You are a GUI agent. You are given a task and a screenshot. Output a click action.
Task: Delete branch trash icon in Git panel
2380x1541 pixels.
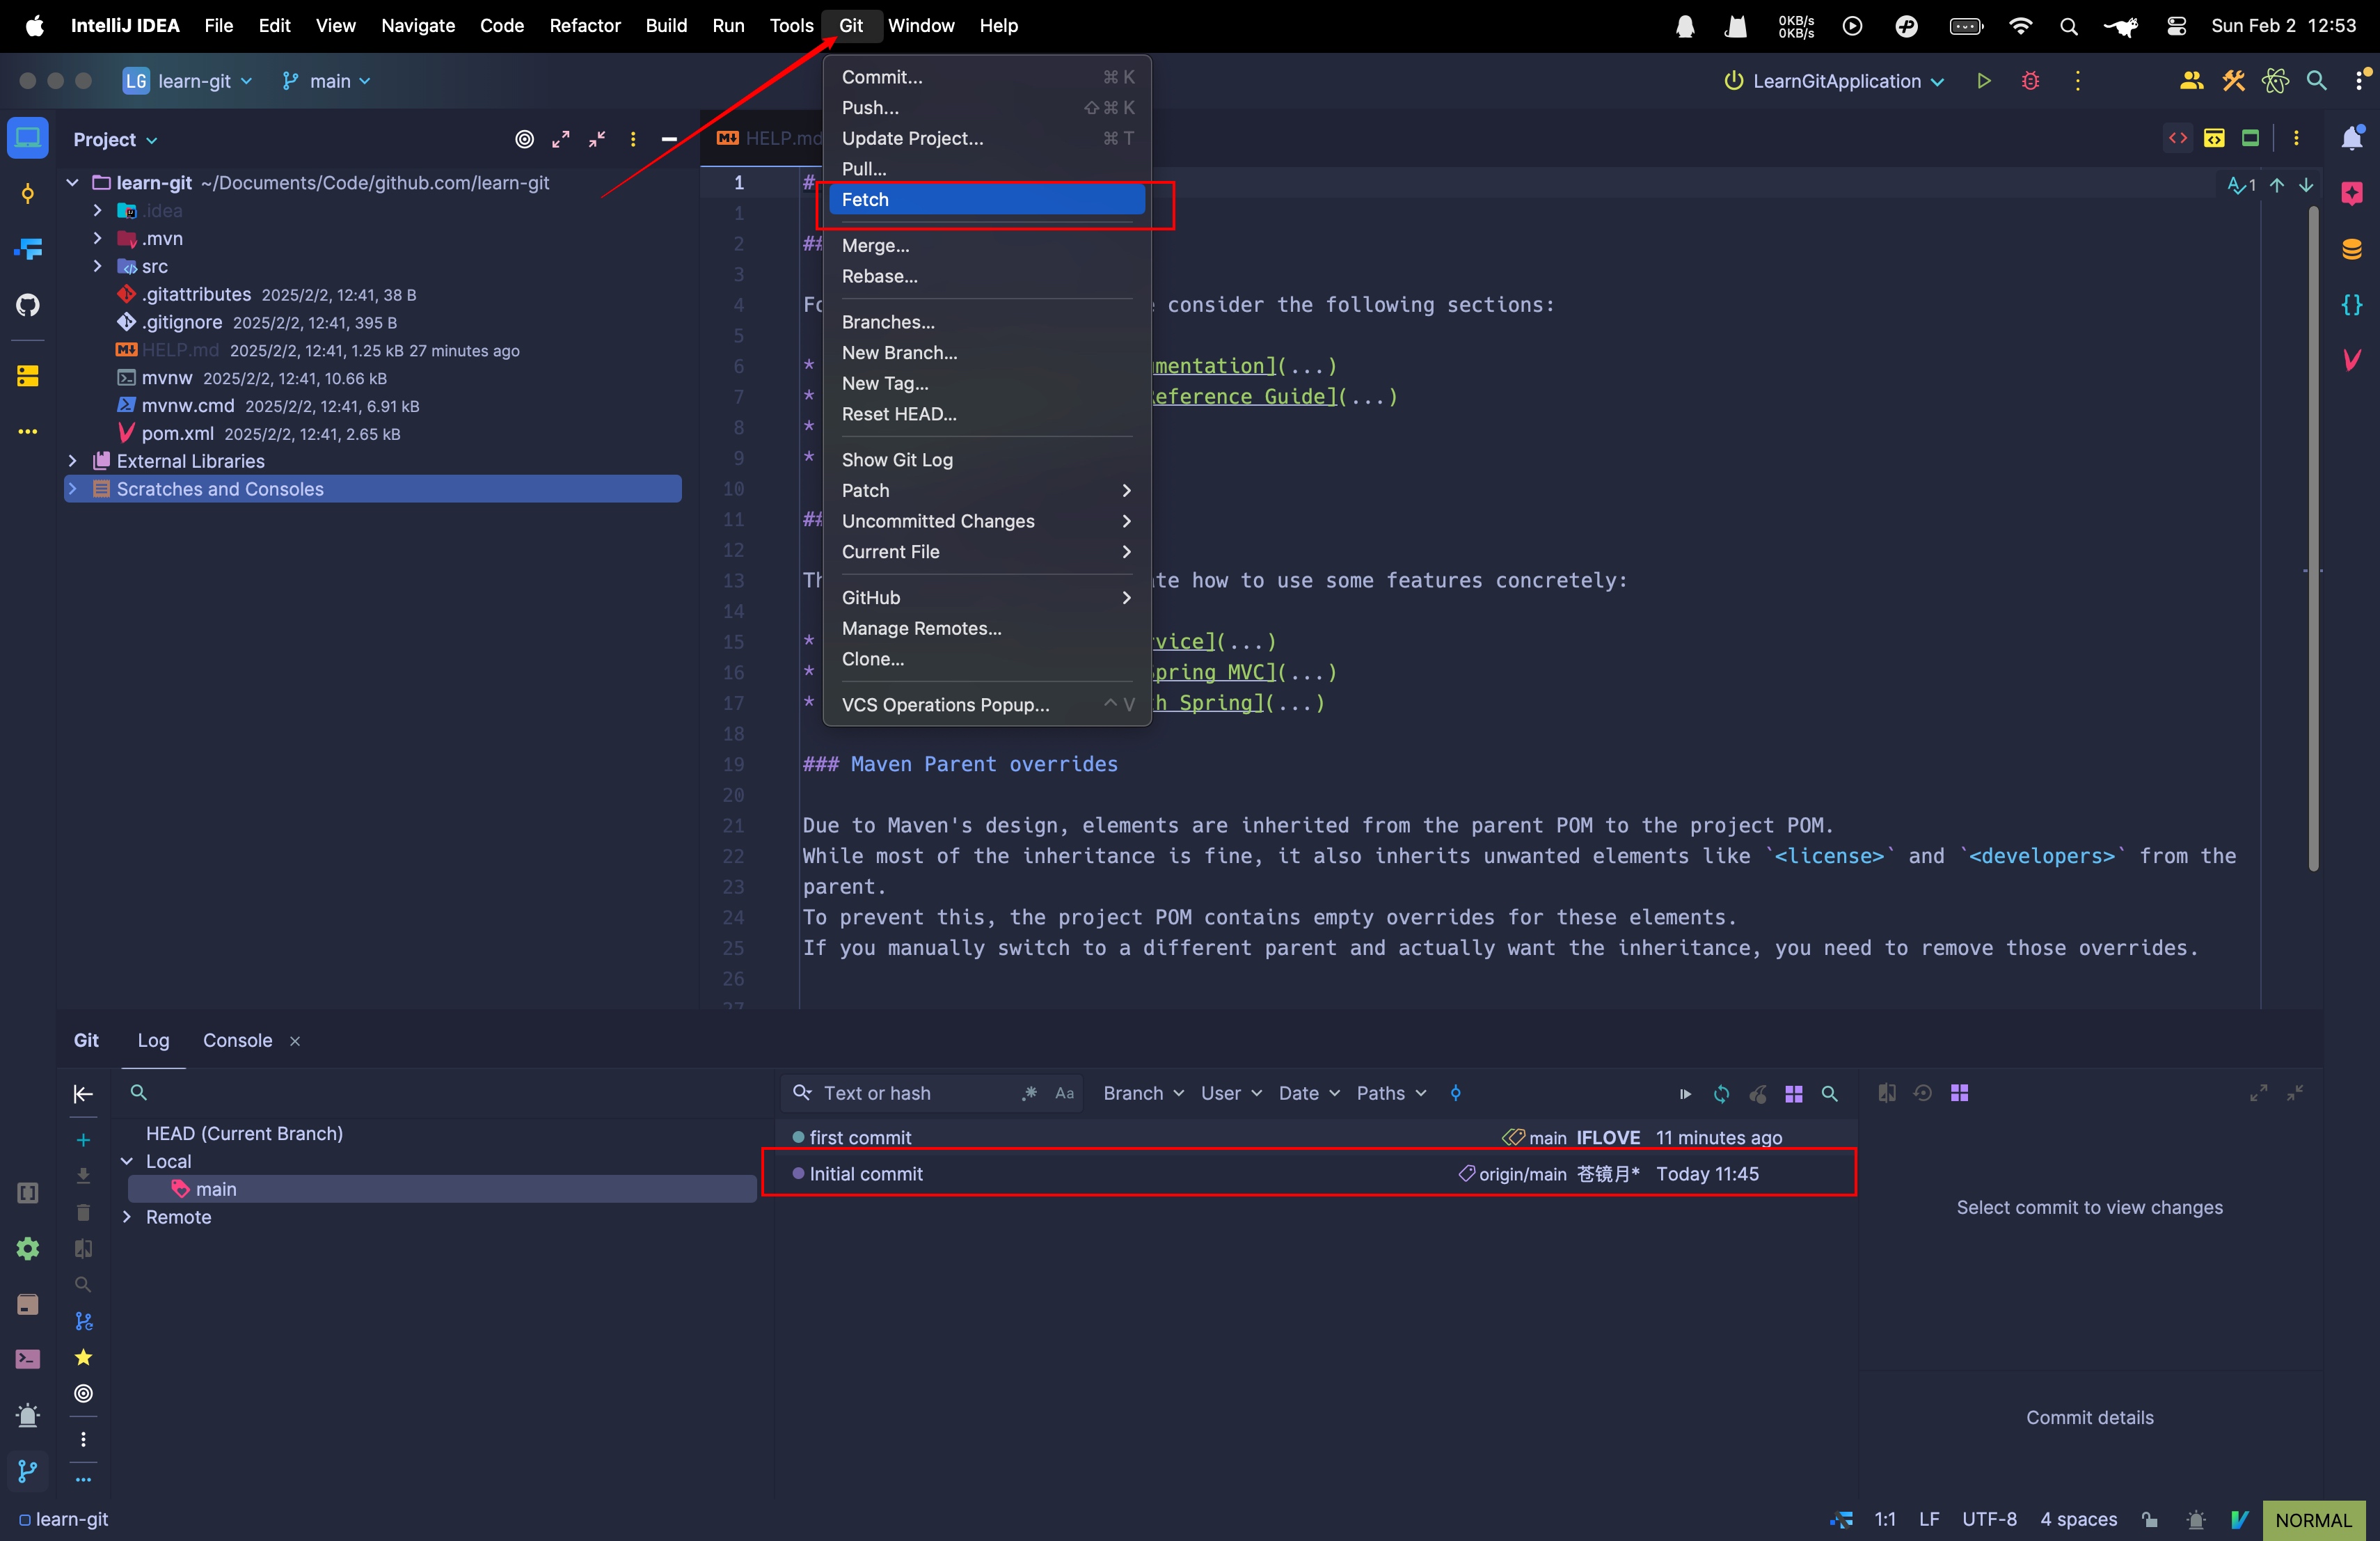click(83, 1212)
